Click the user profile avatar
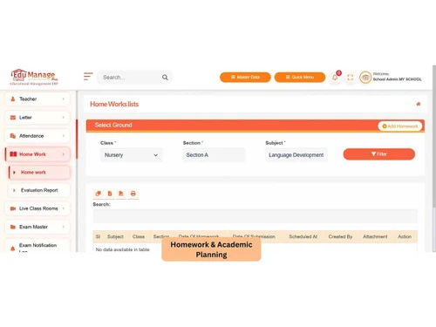Image resolution: width=436 pixels, height=327 pixels. [365, 78]
